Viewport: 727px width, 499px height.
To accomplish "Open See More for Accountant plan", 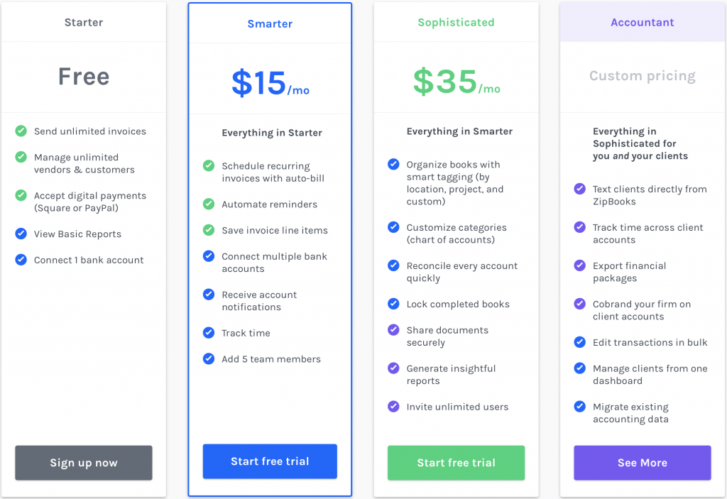I will (642, 462).
